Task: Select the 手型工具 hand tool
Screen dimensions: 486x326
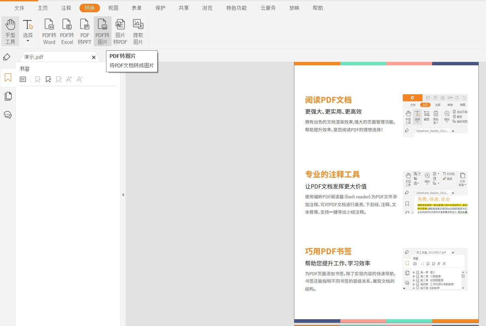Action: (x=10, y=31)
